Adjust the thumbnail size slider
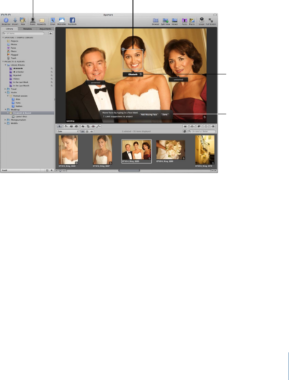The image size is (289, 380). [x=61, y=171]
